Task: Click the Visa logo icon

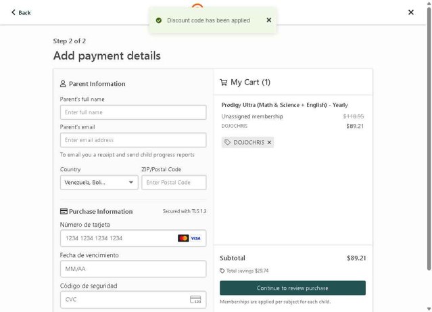Action: pyautogui.click(x=195, y=238)
